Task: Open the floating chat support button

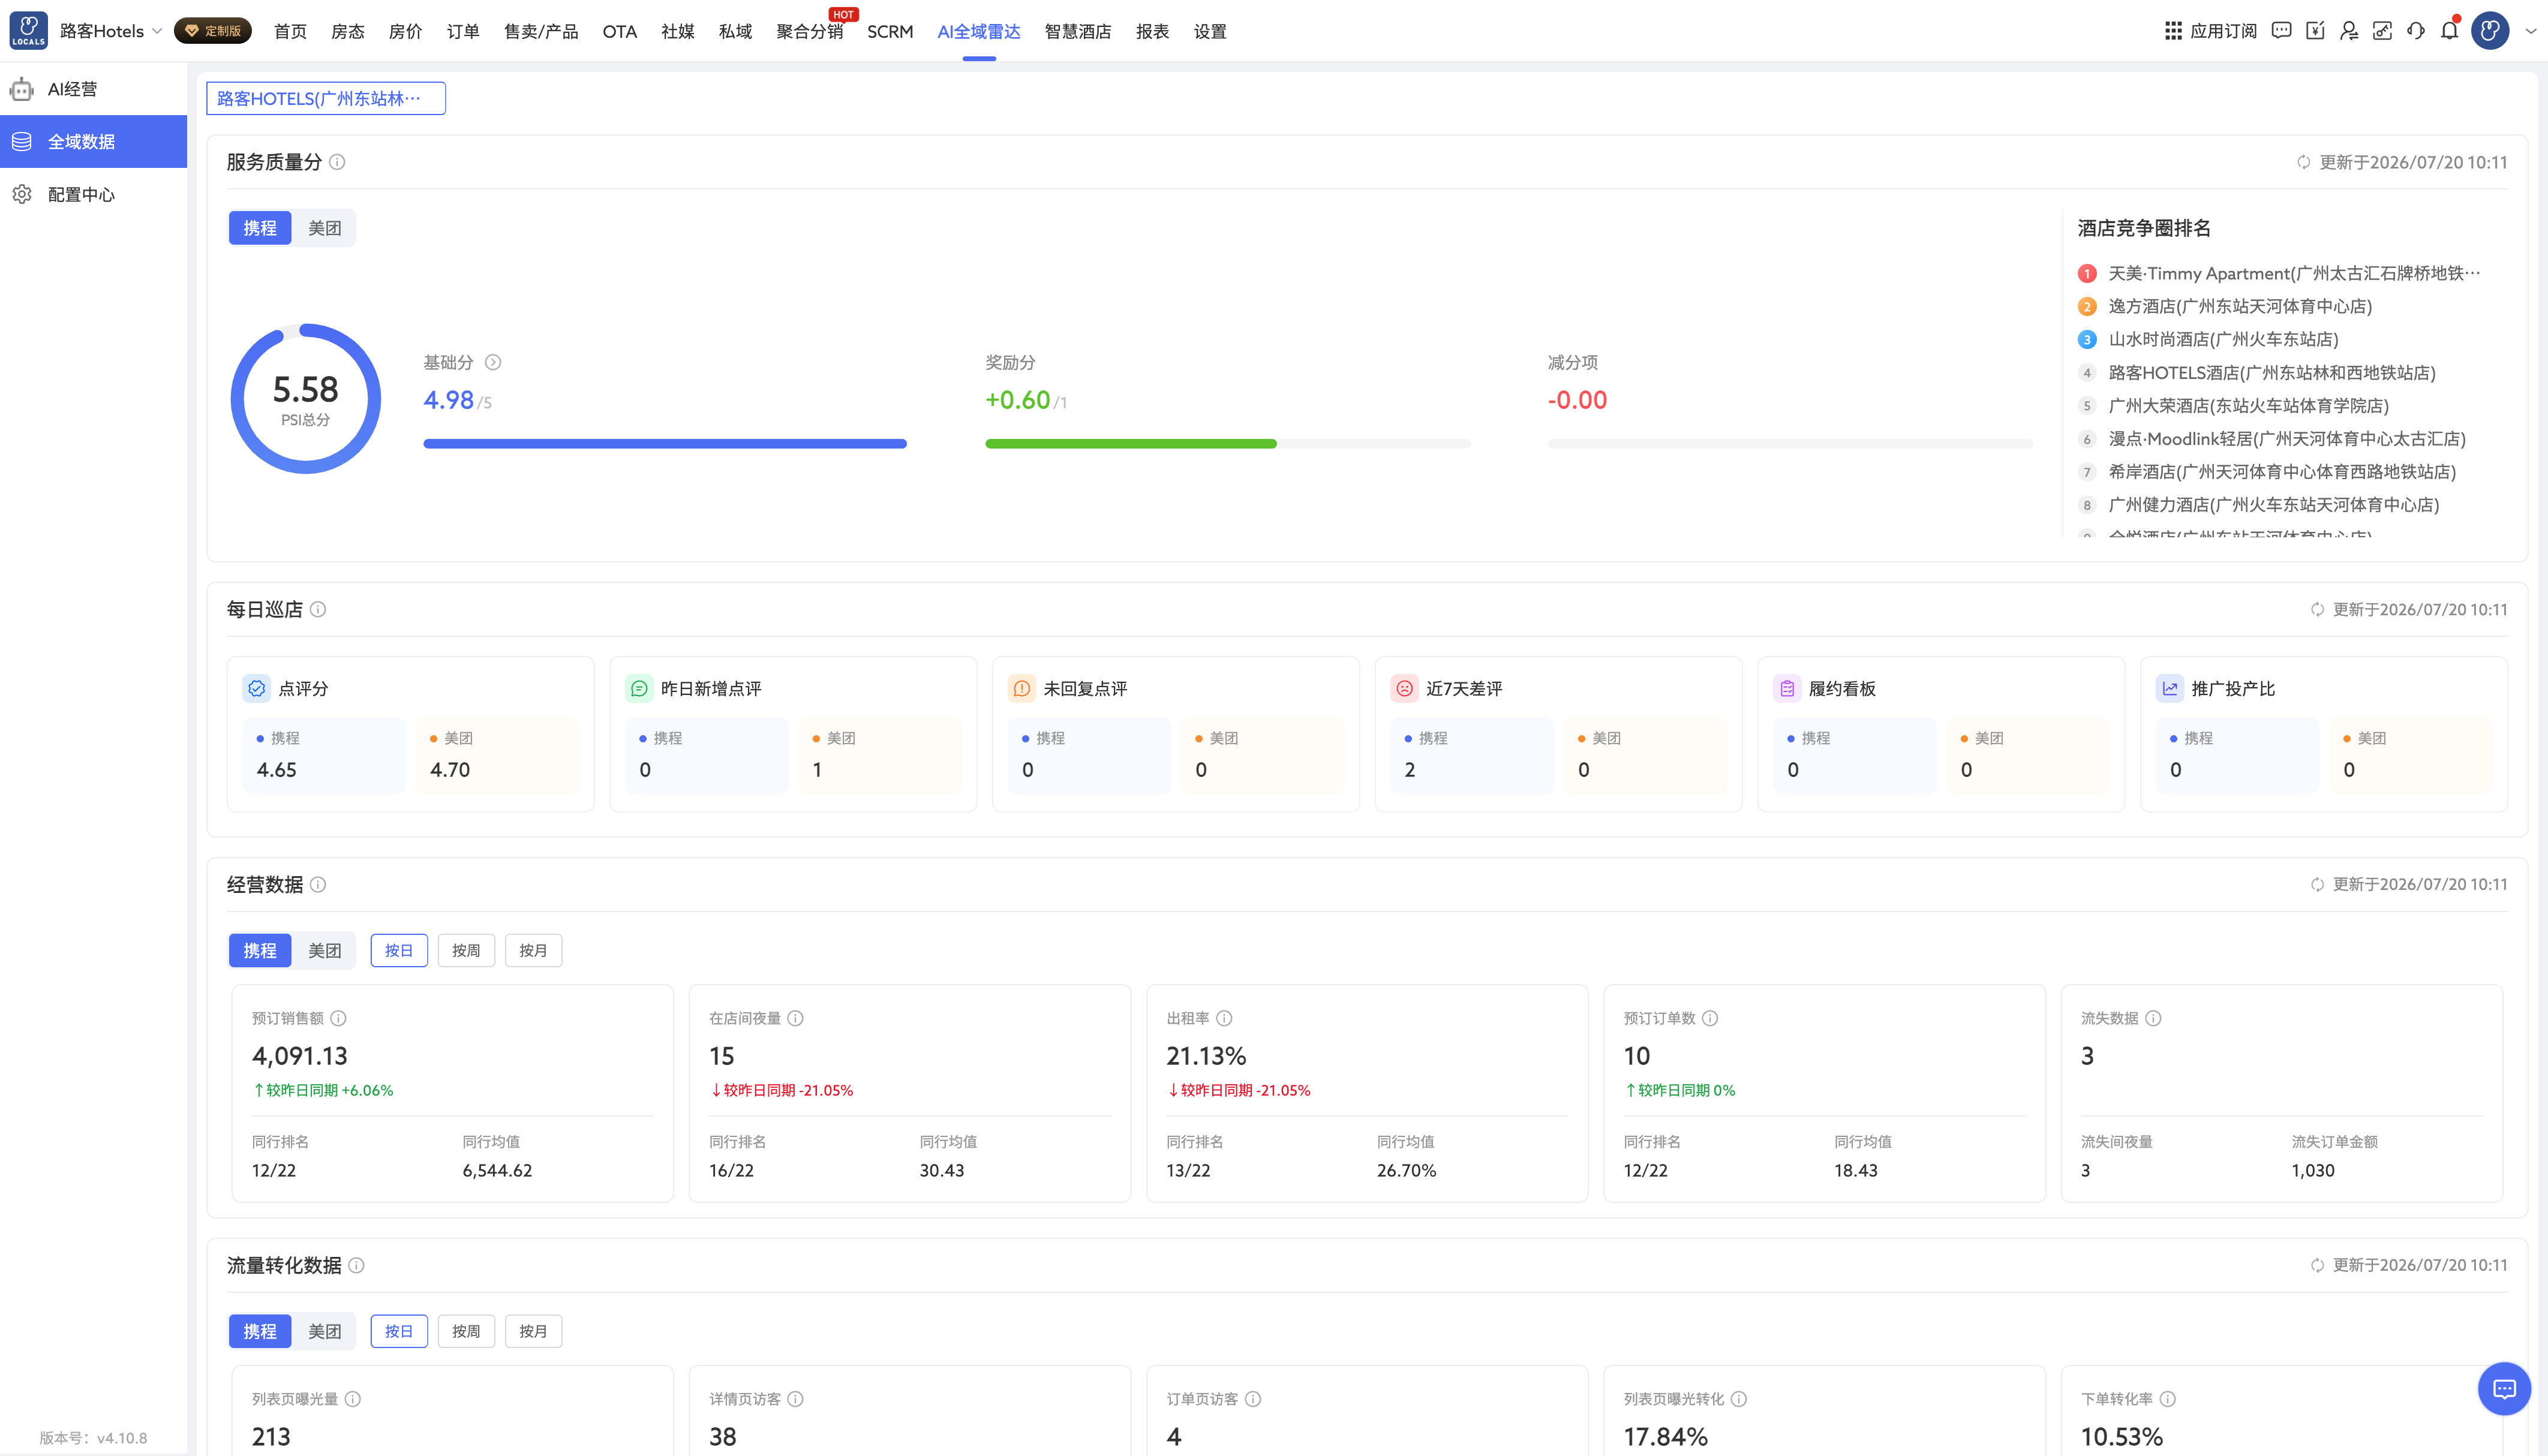Action: point(2504,1388)
